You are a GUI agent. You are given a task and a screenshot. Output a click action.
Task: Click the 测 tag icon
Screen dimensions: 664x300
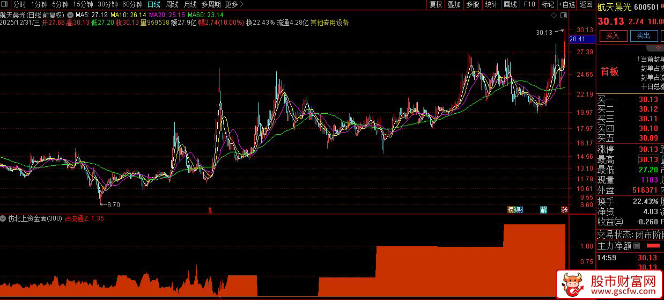(x=516, y=209)
